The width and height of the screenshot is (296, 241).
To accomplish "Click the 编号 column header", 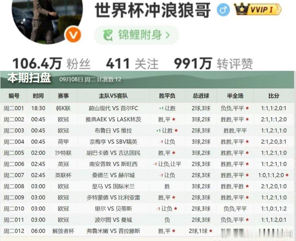I will click(14, 96).
